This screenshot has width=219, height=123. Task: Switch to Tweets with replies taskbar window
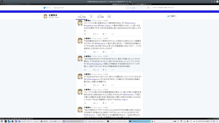(x=95, y=121)
